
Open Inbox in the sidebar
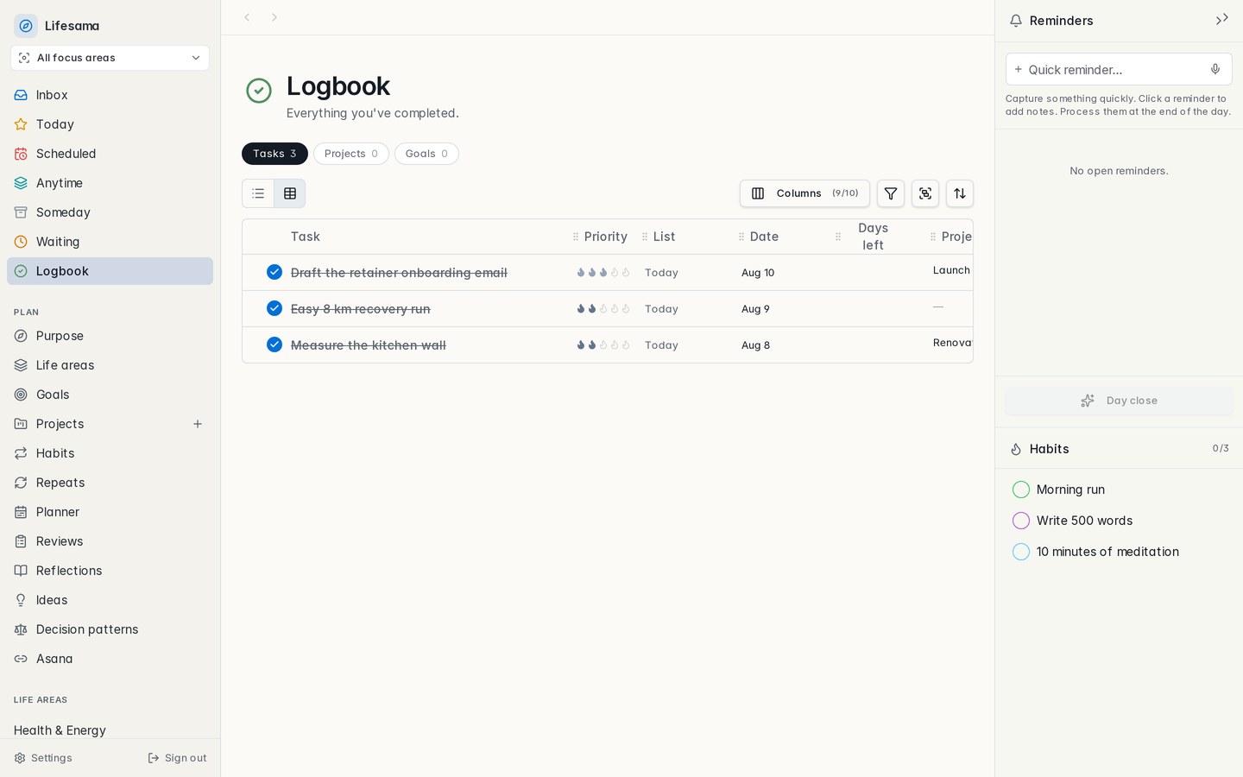[110, 95]
